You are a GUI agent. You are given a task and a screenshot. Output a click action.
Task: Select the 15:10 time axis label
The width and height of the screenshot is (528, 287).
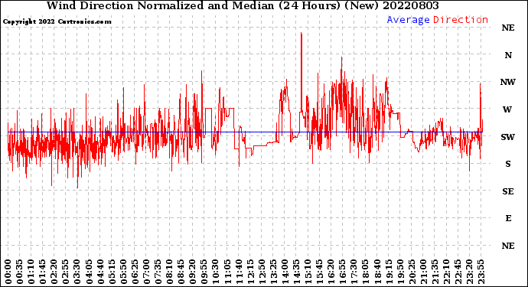click(x=308, y=272)
